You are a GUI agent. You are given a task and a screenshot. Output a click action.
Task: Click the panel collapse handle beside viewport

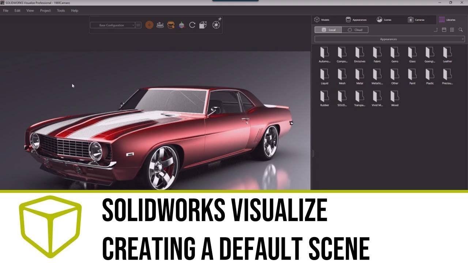312,153
